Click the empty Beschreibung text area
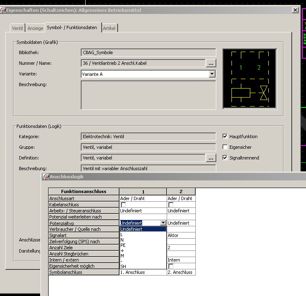 pos(148,95)
